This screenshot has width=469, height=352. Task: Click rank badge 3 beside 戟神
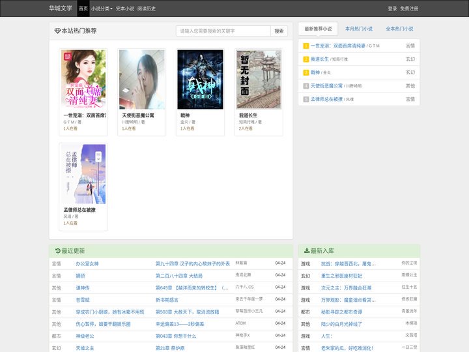pos(306,72)
